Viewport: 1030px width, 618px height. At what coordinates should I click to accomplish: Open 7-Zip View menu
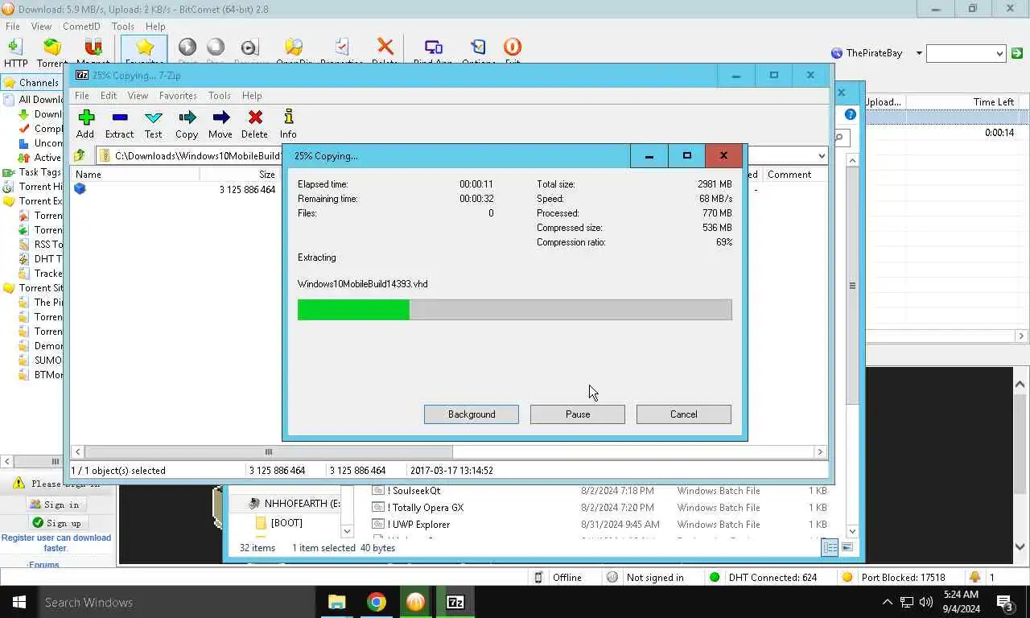138,95
